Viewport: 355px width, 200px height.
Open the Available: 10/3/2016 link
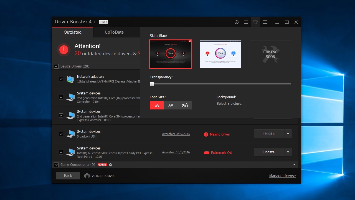tap(176, 152)
